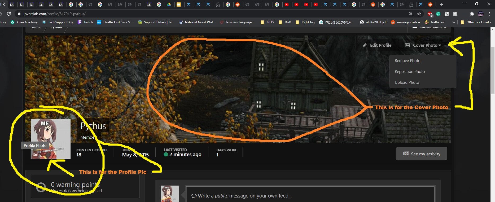The height and width of the screenshot is (202, 495).
Task: Open Chrome's three-dot menu
Action: [489, 14]
